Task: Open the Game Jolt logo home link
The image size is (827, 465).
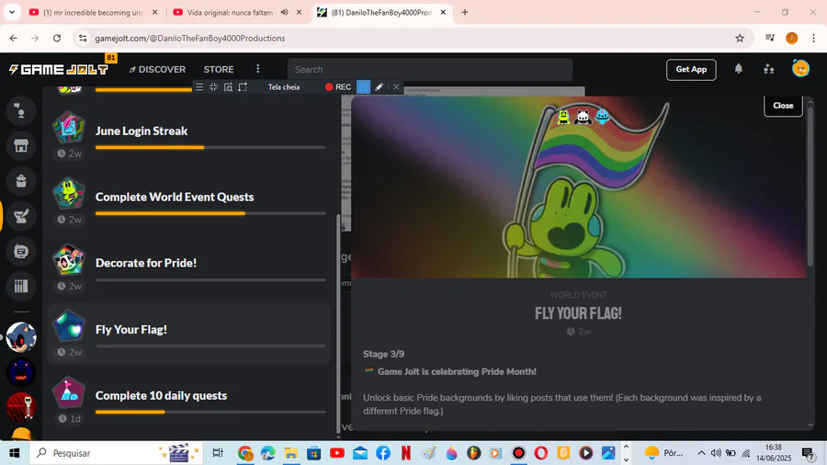Action: coord(59,69)
